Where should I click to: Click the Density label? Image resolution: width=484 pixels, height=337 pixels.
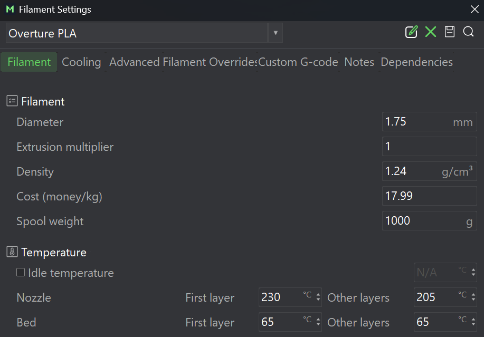[x=35, y=172]
